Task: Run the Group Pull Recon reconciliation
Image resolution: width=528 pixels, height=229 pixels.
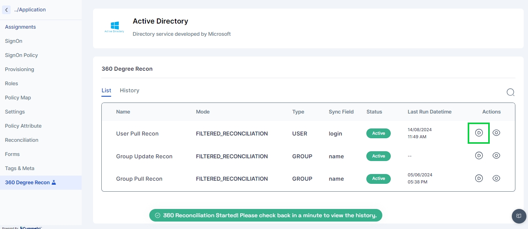Action: click(479, 178)
